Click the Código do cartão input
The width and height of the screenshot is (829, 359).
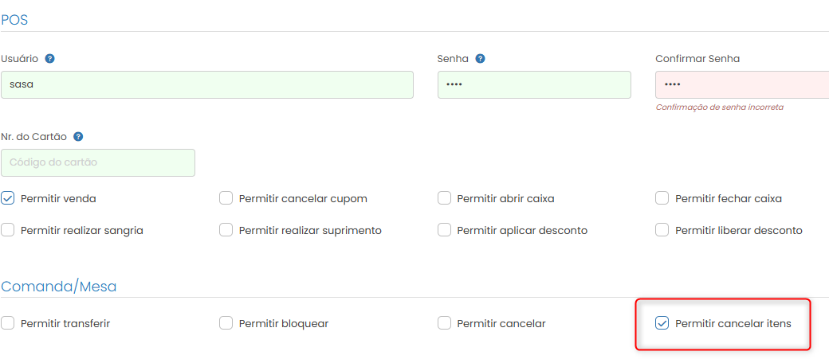tap(98, 162)
